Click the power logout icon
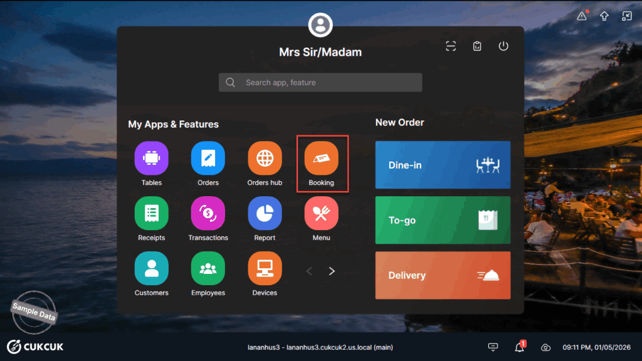 [503, 46]
